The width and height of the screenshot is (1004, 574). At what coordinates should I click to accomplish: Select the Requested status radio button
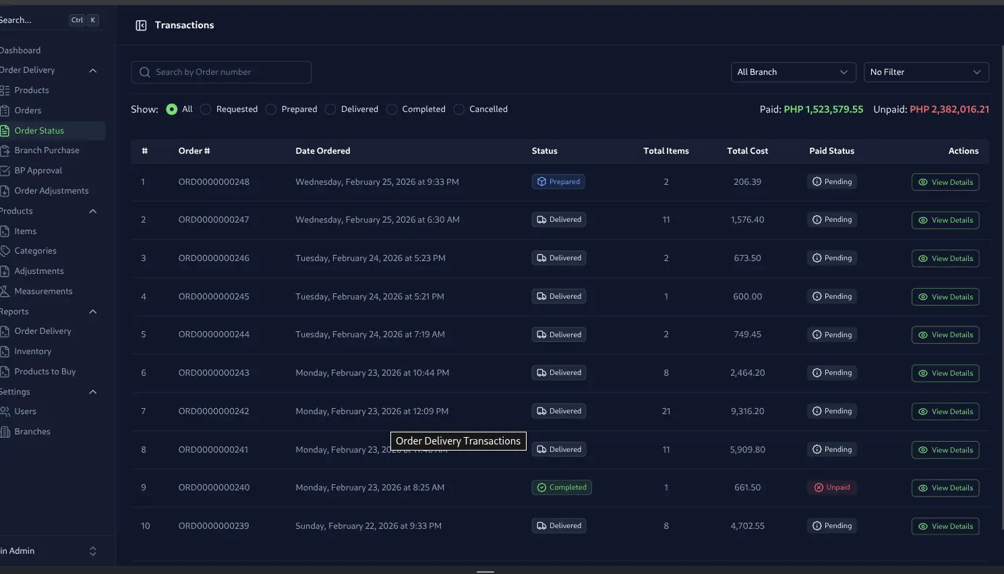click(x=205, y=109)
